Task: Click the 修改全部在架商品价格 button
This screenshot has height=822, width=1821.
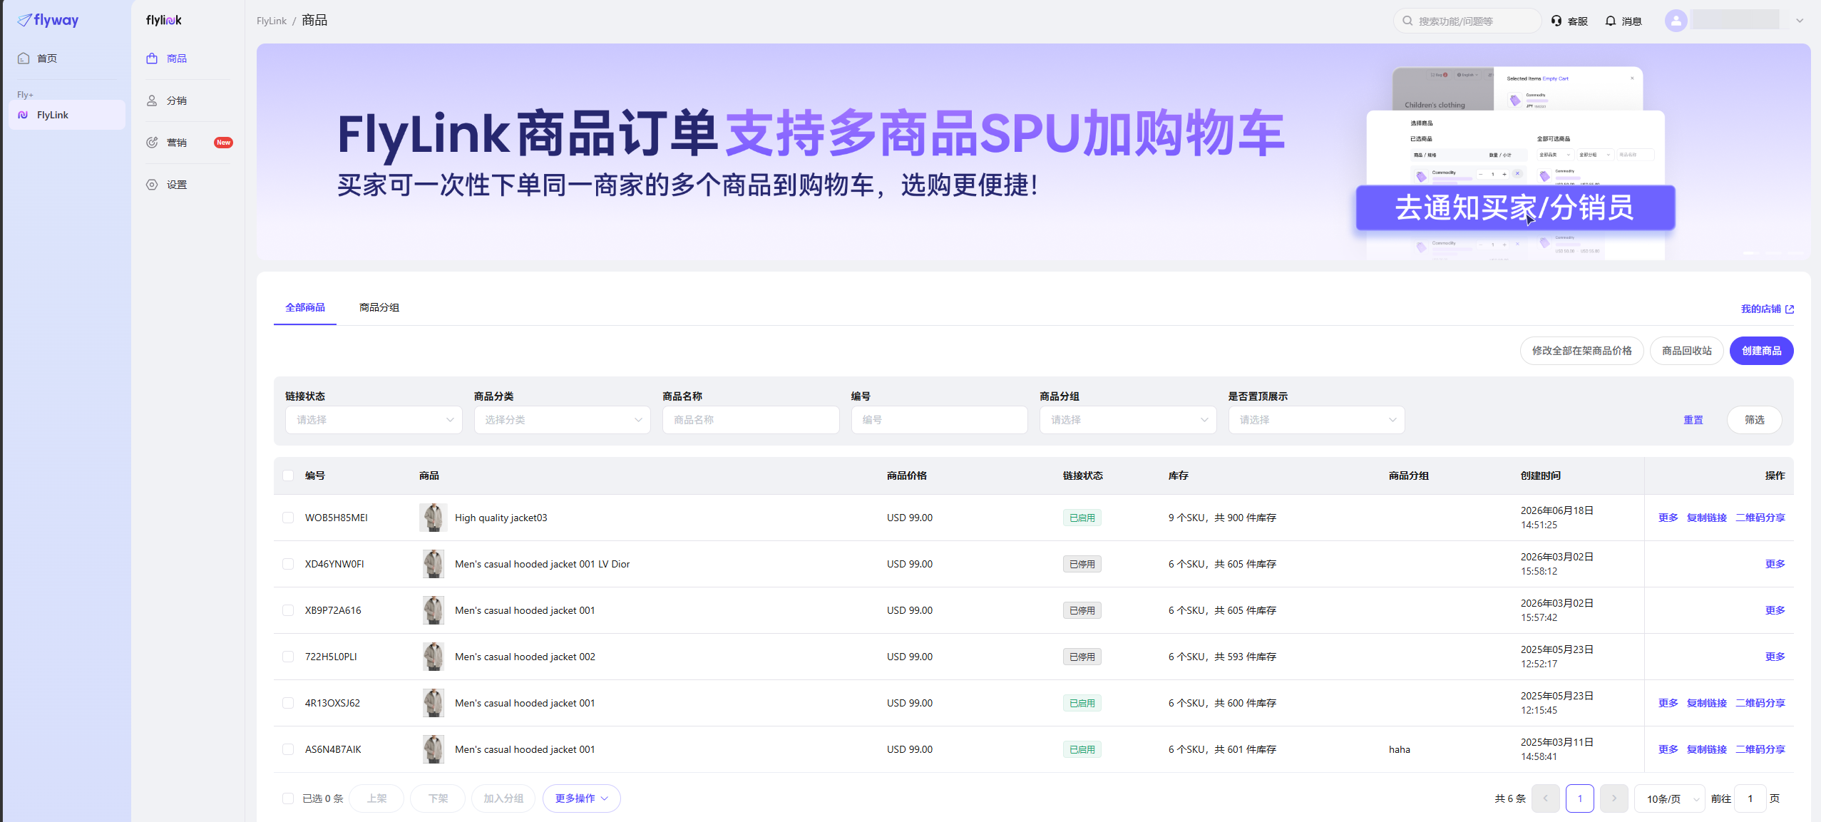Action: point(1582,351)
